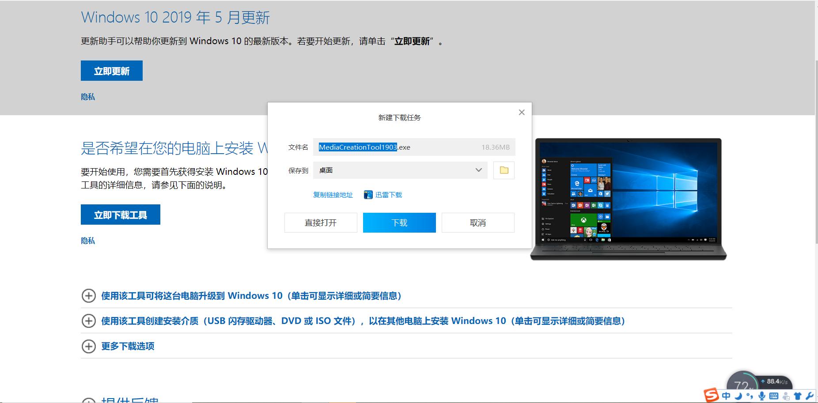Open Sogou voice input microphone icon
Image resolution: width=818 pixels, height=403 pixels.
click(x=762, y=395)
